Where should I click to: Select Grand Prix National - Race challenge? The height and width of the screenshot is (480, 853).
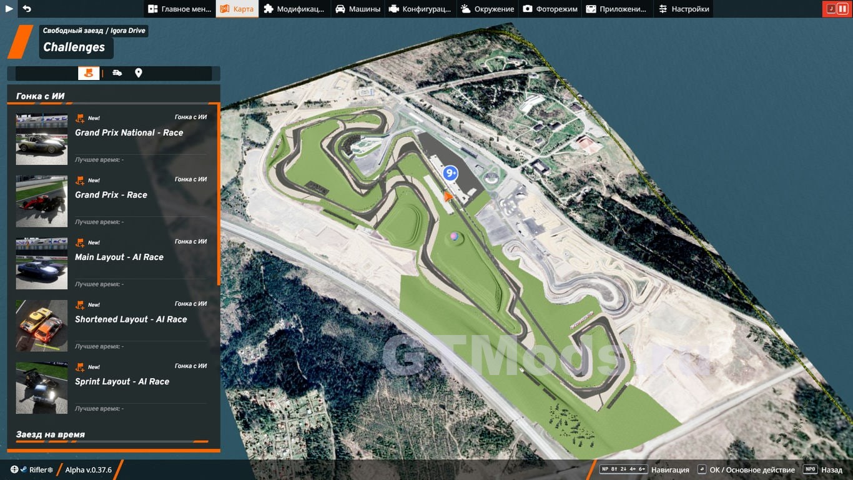pos(129,132)
